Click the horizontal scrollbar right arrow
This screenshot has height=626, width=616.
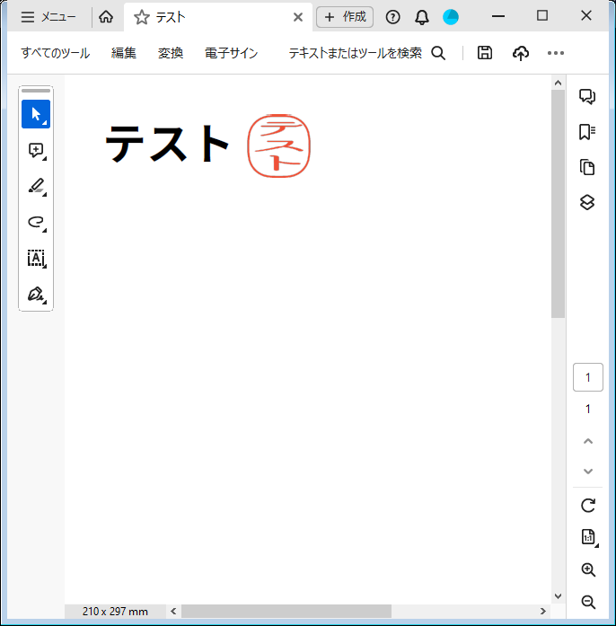pyautogui.click(x=542, y=612)
